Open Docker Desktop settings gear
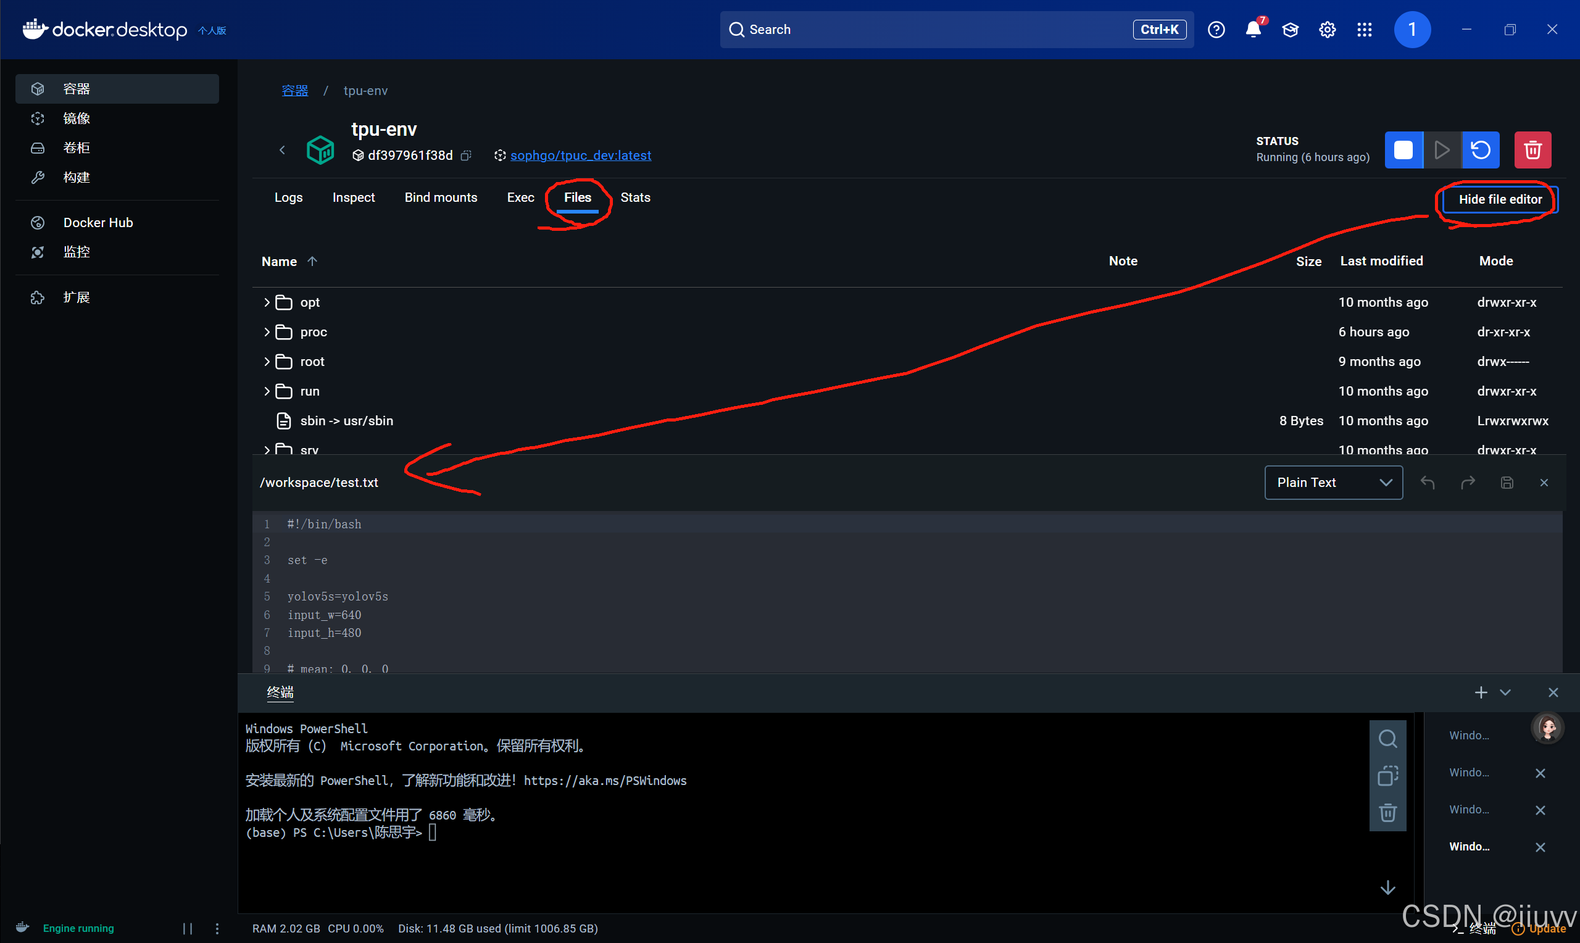 (x=1327, y=29)
